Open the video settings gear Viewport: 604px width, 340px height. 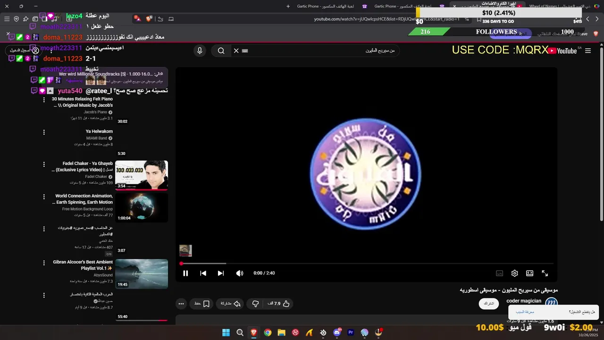[x=514, y=273]
